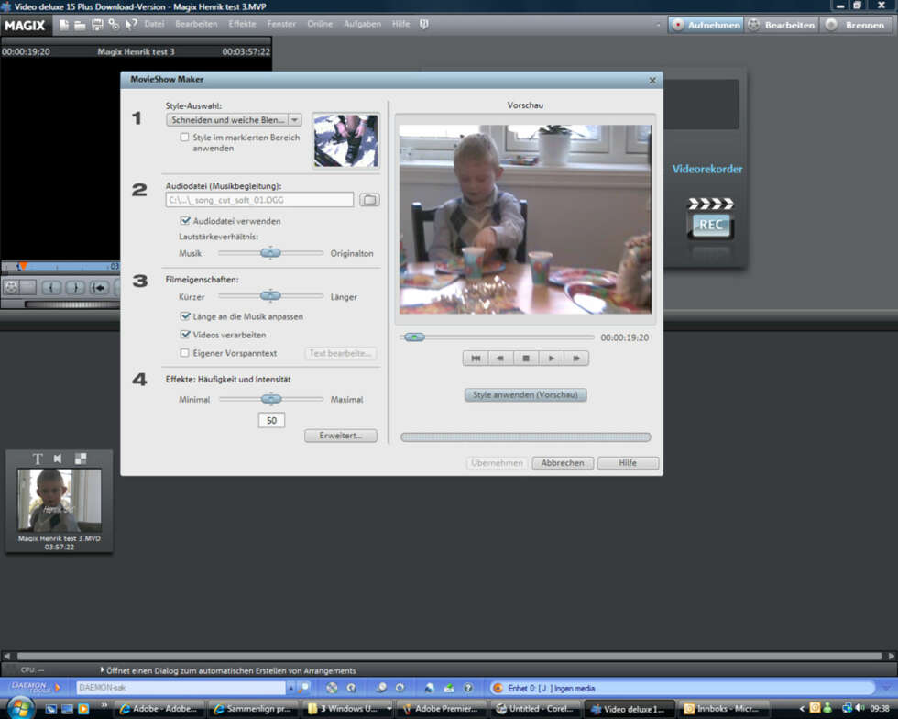Open the Bearbeiten menu in the menu bar
The width and height of the screenshot is (898, 719).
coord(196,24)
